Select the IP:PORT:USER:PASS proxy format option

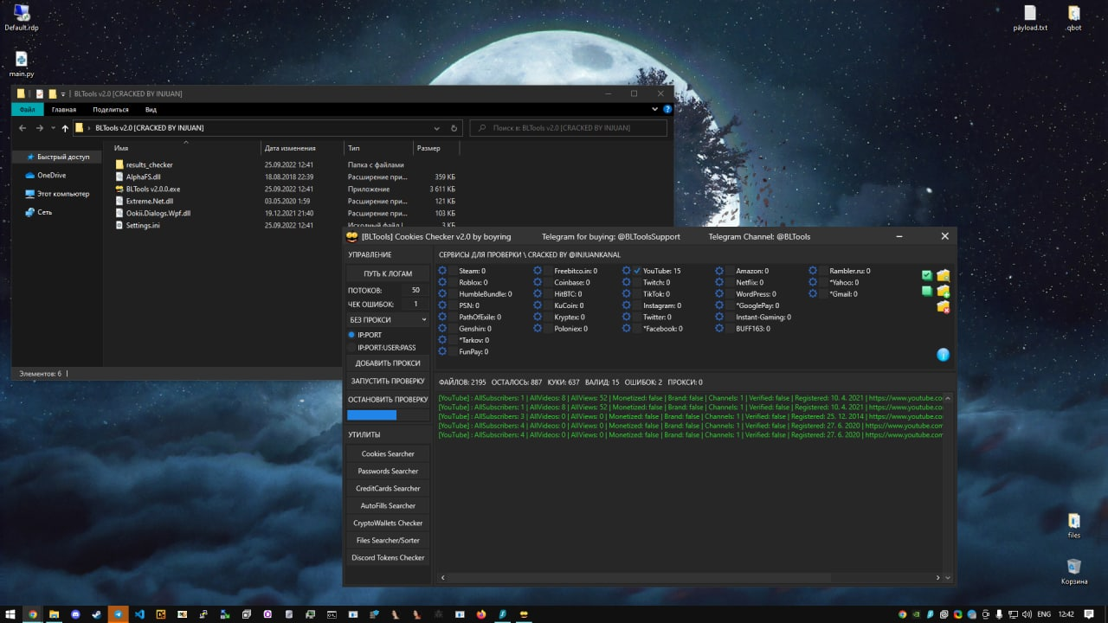click(351, 348)
